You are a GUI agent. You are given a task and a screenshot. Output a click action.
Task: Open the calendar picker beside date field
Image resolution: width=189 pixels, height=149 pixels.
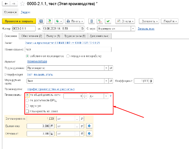[x=82, y=29]
